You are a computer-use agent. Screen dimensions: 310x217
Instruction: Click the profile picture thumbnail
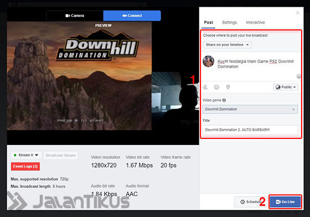coord(208,61)
